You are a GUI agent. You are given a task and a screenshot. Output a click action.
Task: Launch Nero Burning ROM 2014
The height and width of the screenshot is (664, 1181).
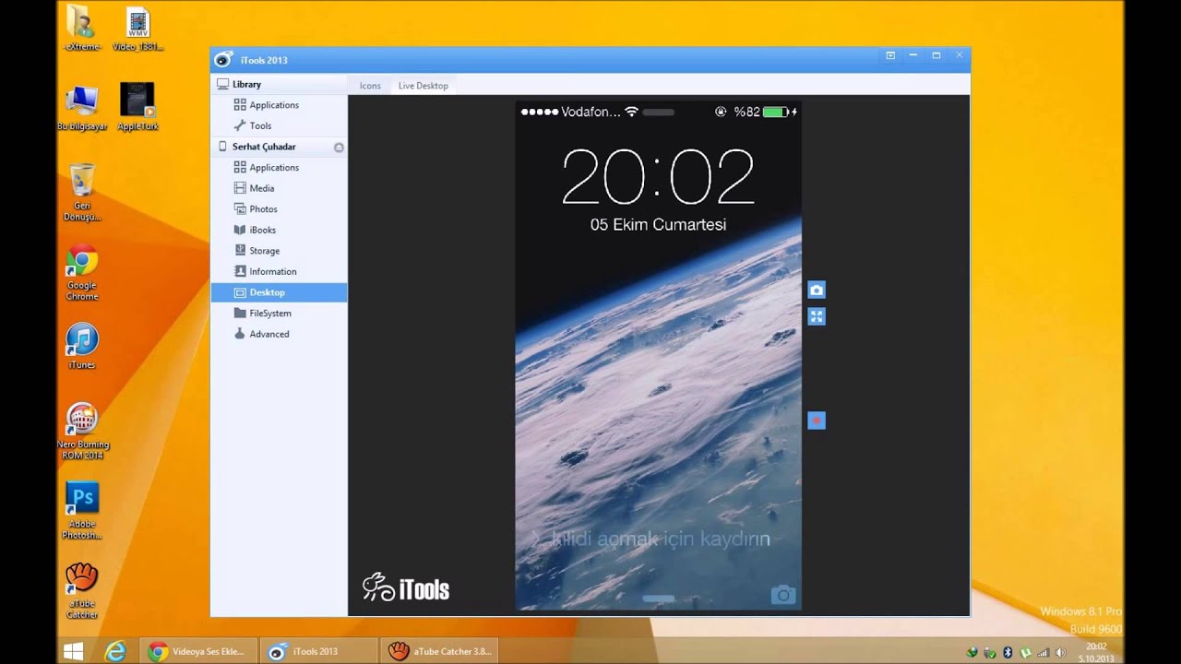82,432
